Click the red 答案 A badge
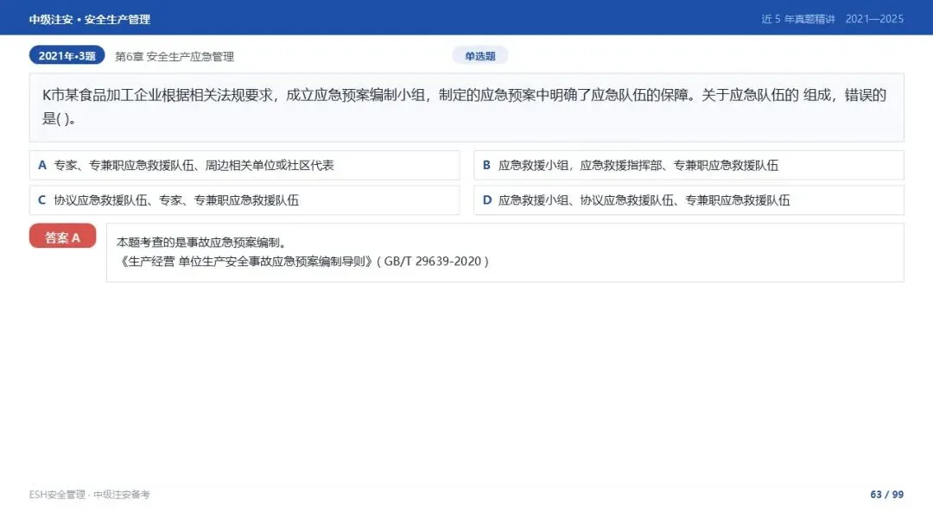 pos(62,236)
